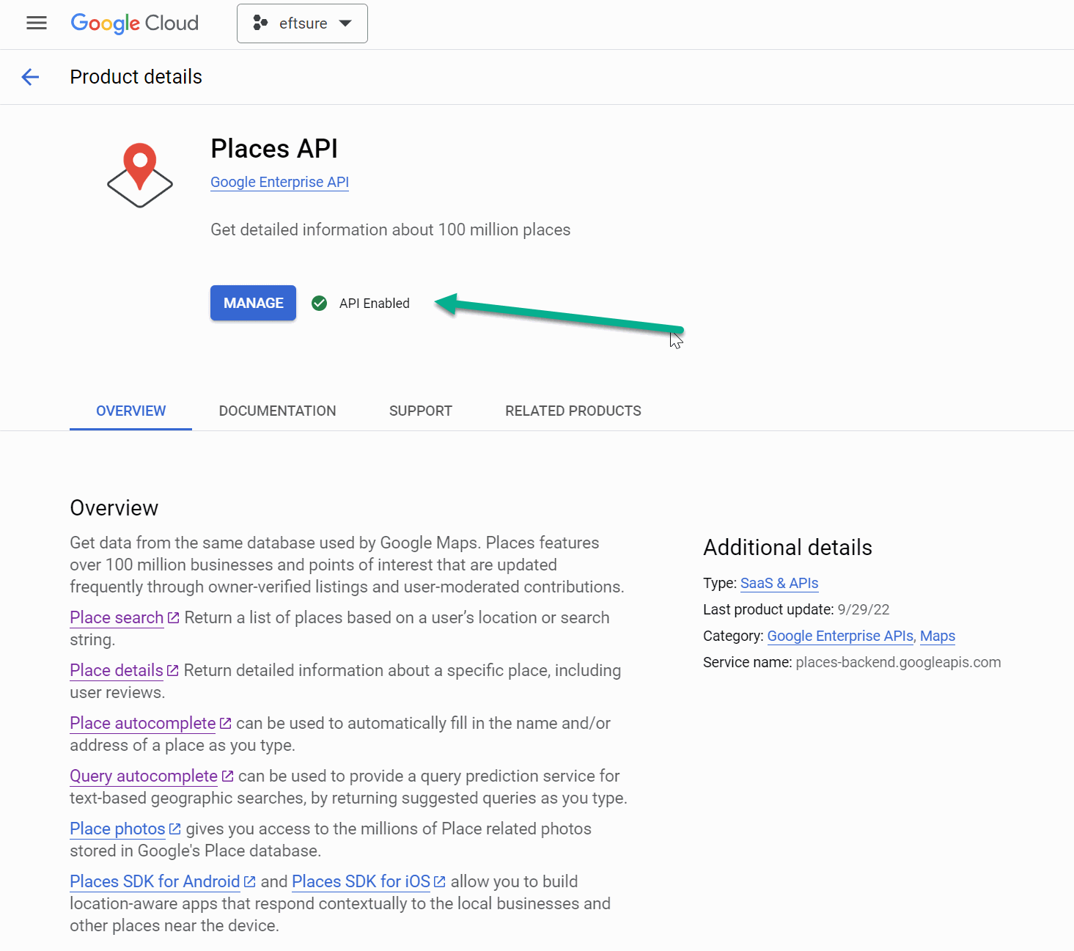Open the eftsure project dropdown

[x=302, y=23]
